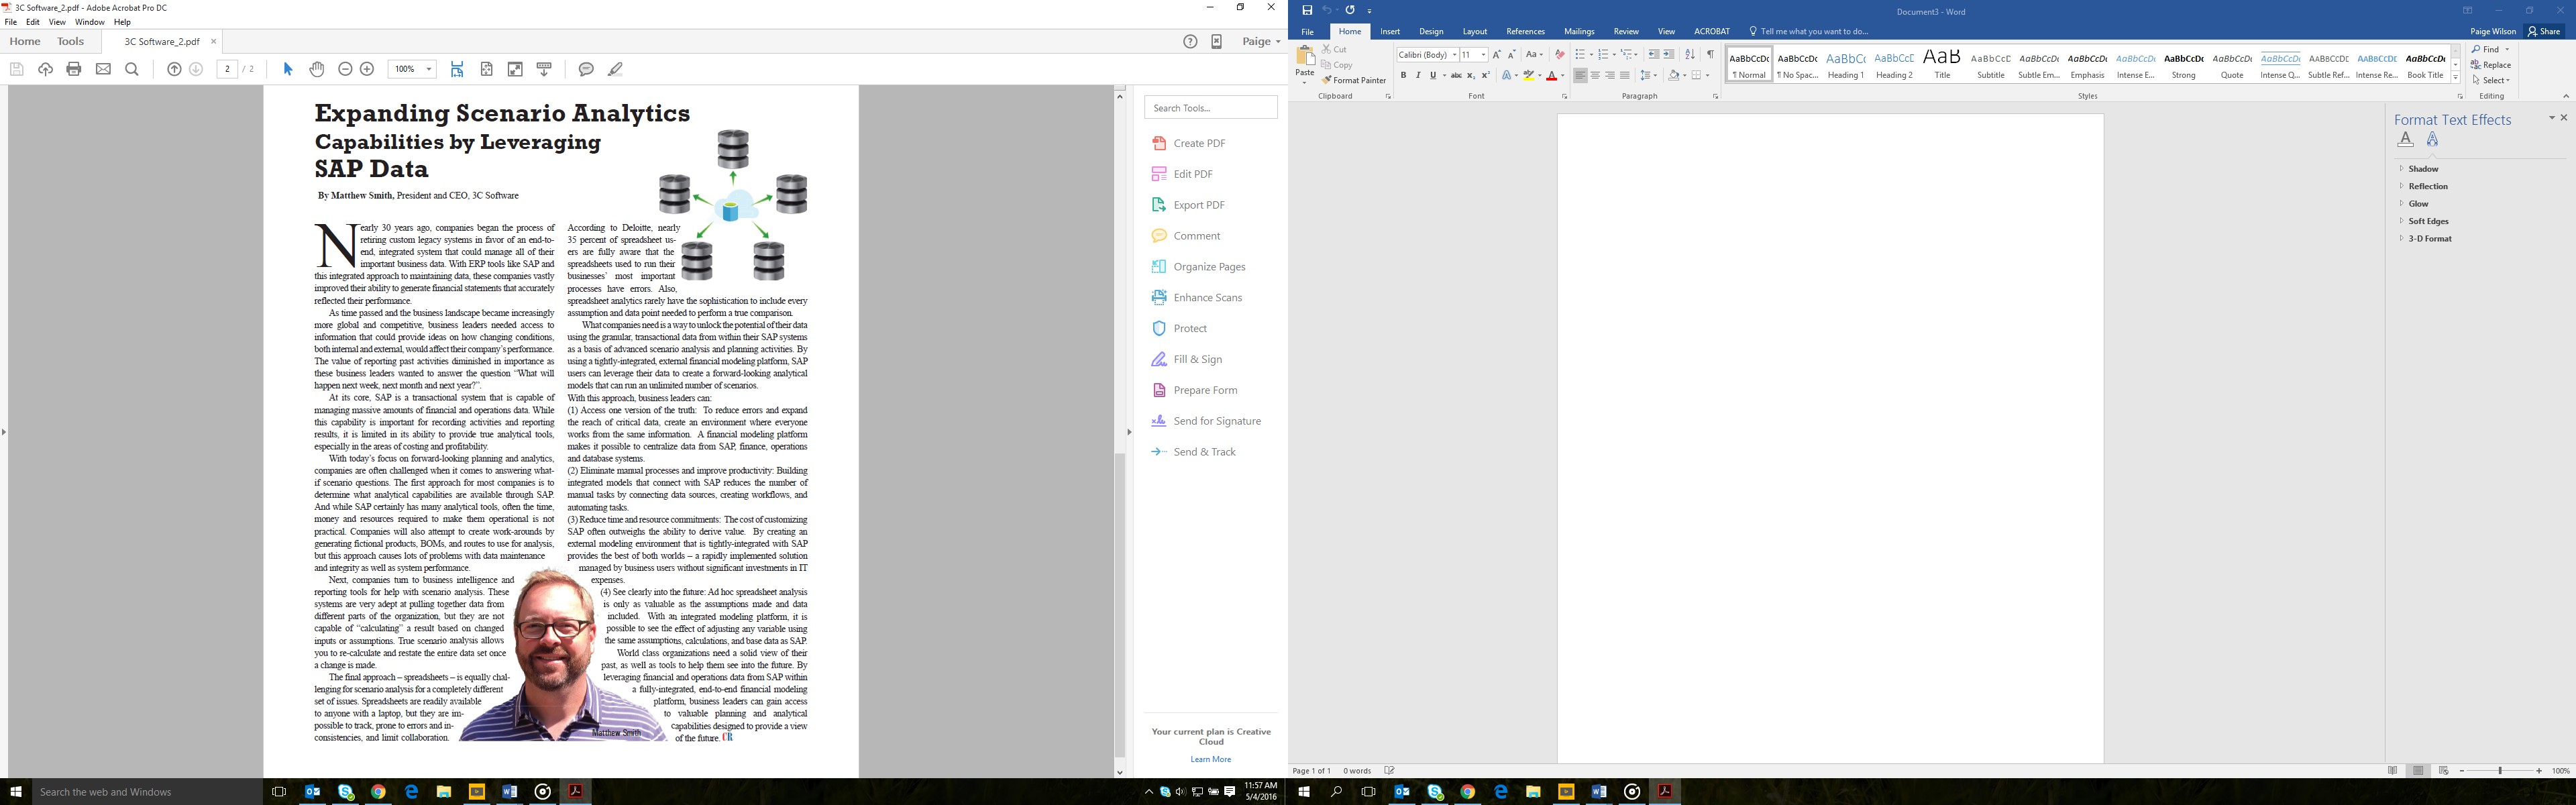Click Word zoom slider handle in status bar
This screenshot has height=805, width=2576.
coord(2499,771)
